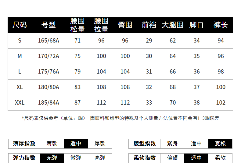241x163 pixels.
Task: Click pants length value 98
Action: pos(221,71)
